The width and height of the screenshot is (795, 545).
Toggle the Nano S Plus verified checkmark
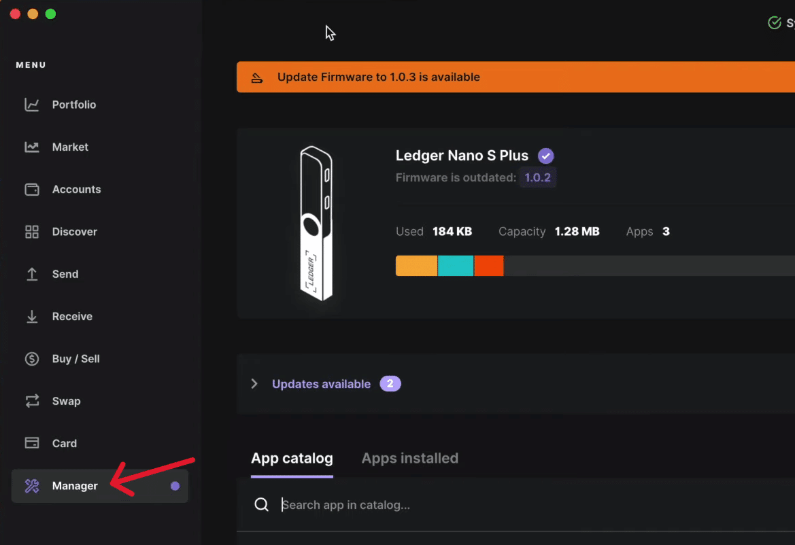tap(545, 156)
